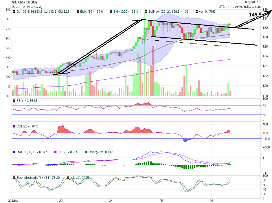Click the CCI '-400' axis label
This screenshot has height=203, width=272.
click(266, 147)
